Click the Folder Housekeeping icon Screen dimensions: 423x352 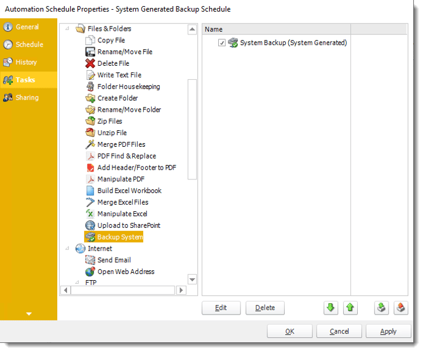click(x=90, y=87)
